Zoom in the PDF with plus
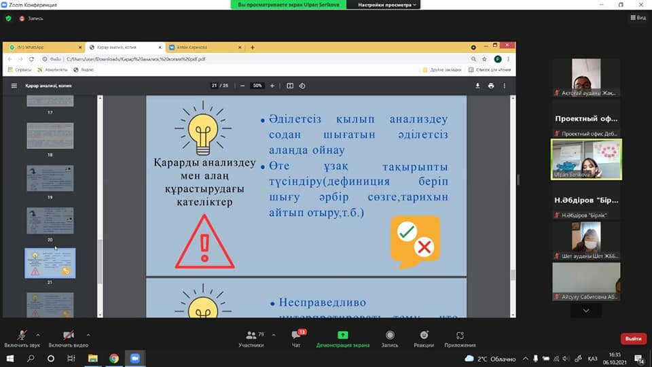 (272, 86)
